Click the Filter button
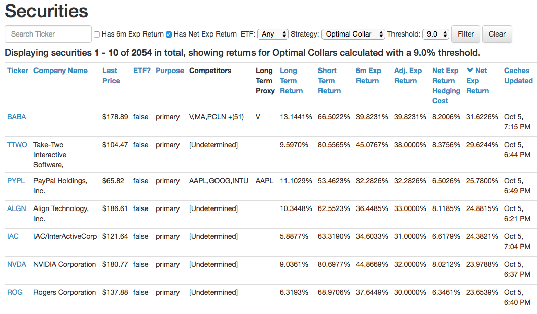This screenshot has width=537, height=314. pyautogui.click(x=466, y=34)
